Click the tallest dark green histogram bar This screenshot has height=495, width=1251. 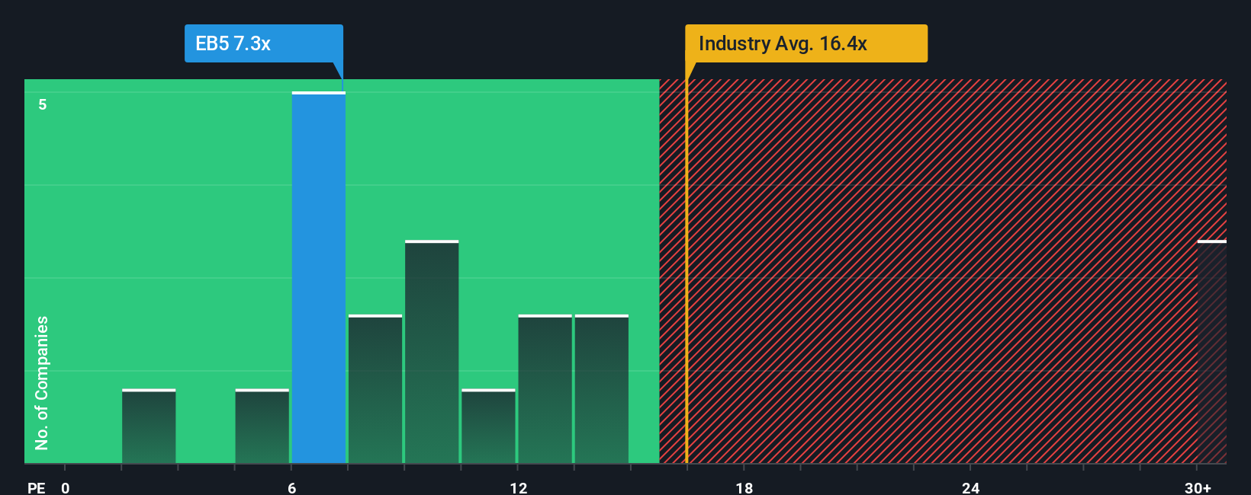(x=432, y=352)
